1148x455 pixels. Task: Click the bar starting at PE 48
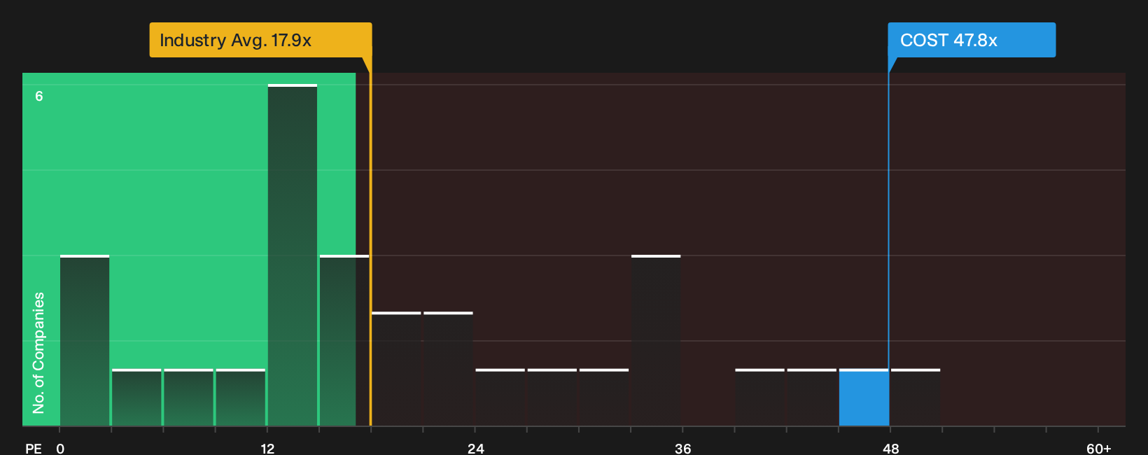point(916,398)
